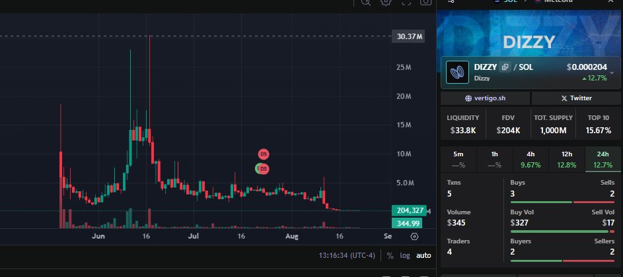This screenshot has width=623, height=277.
Task: Click the Buy Vol versus Sell Vol bar
Action: pos(562,231)
